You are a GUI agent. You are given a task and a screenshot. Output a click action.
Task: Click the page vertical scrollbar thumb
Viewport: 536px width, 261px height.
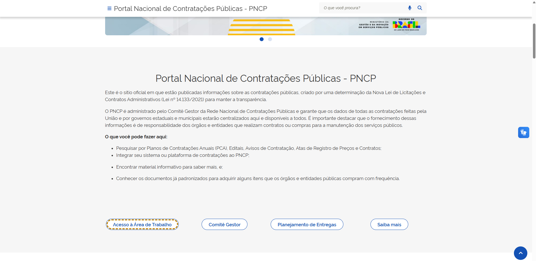tap(534, 41)
